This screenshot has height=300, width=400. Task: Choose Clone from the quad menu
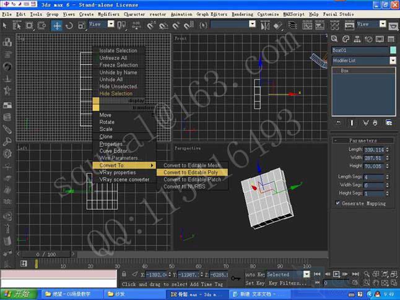click(x=106, y=136)
